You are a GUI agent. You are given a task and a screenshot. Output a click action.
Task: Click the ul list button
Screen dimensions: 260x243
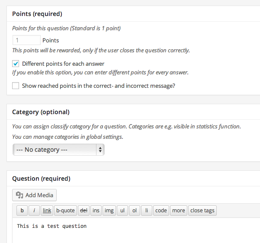(x=122, y=211)
